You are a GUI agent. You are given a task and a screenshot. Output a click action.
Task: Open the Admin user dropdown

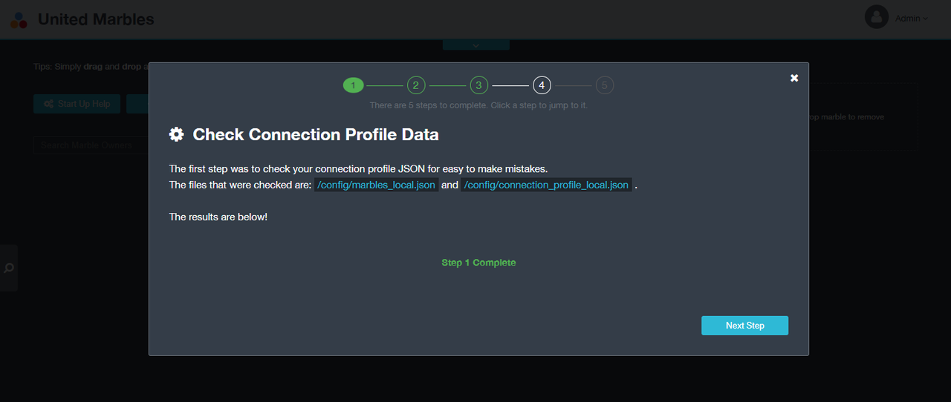pyautogui.click(x=912, y=19)
